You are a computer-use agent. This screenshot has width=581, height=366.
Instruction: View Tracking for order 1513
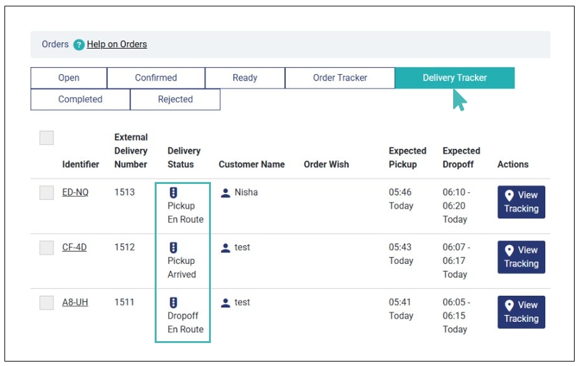click(521, 202)
